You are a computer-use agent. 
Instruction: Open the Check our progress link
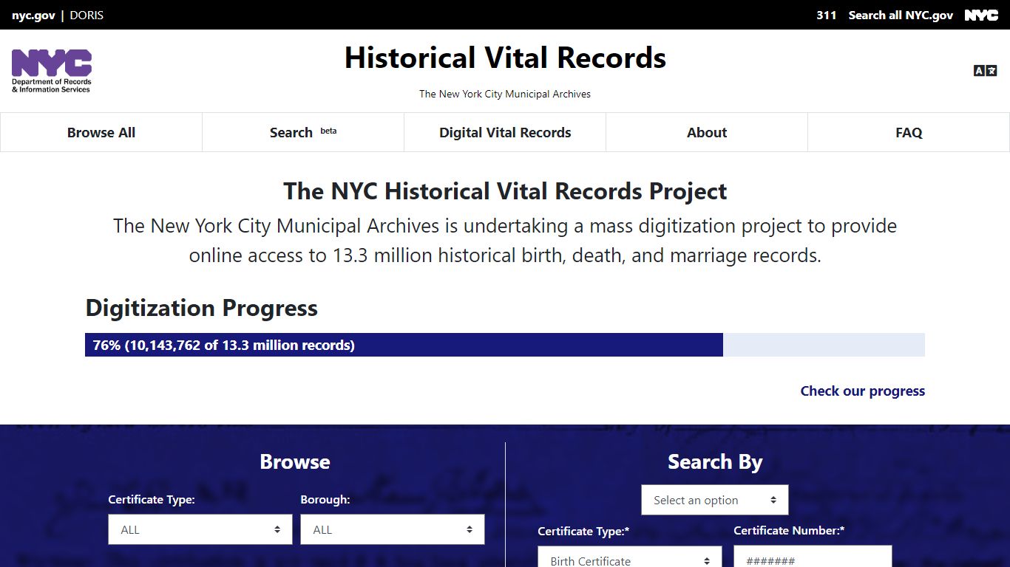pos(862,391)
